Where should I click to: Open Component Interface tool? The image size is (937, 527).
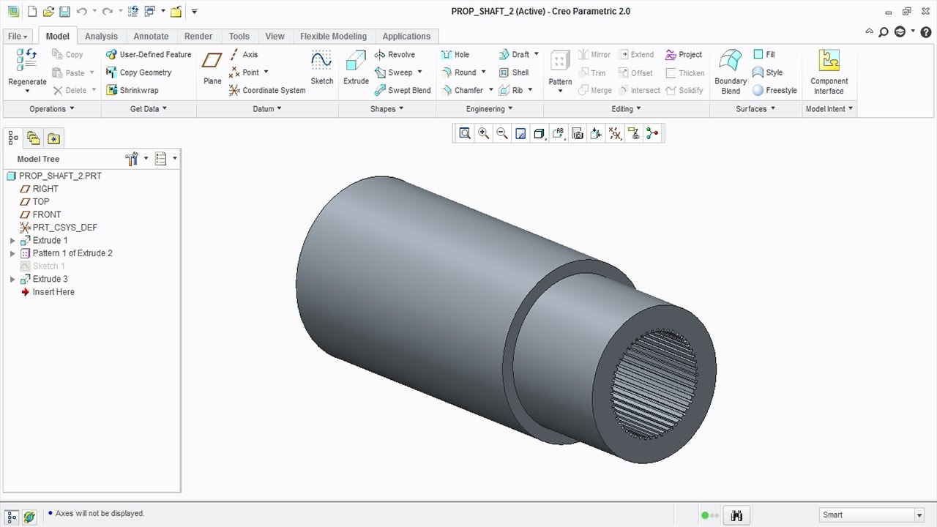click(x=829, y=72)
